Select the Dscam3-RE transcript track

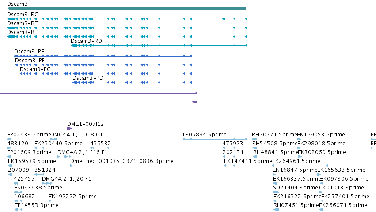pos(127,28)
